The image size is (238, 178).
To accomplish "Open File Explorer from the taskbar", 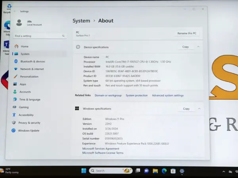I will pos(155,171).
